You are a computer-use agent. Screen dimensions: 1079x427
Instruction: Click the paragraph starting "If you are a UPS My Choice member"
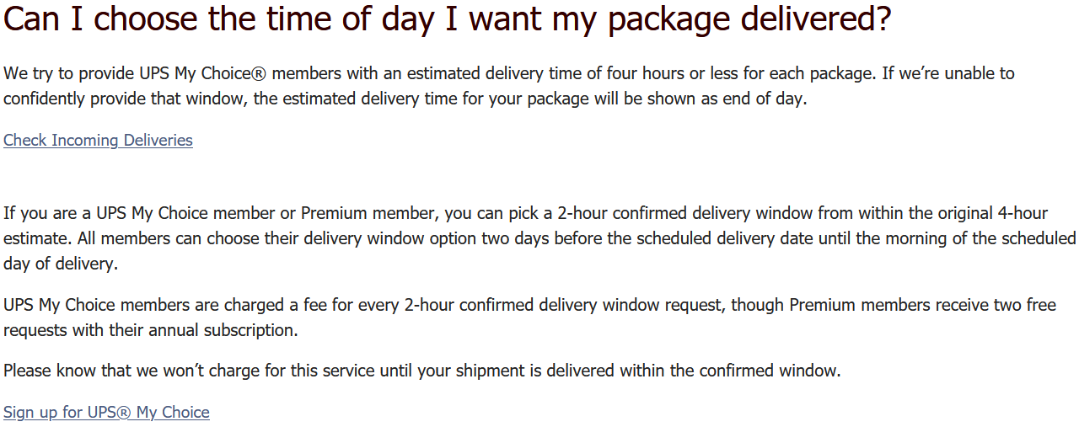coord(539,238)
